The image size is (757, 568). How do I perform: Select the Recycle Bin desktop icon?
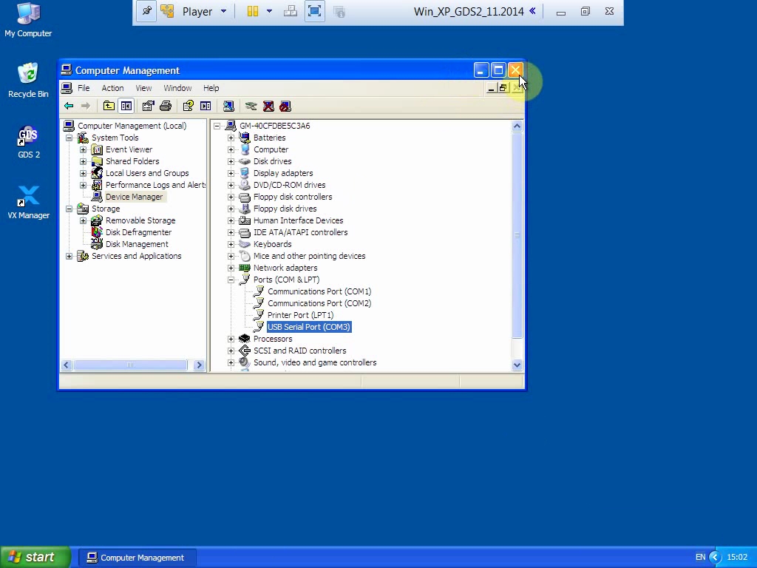[x=28, y=80]
